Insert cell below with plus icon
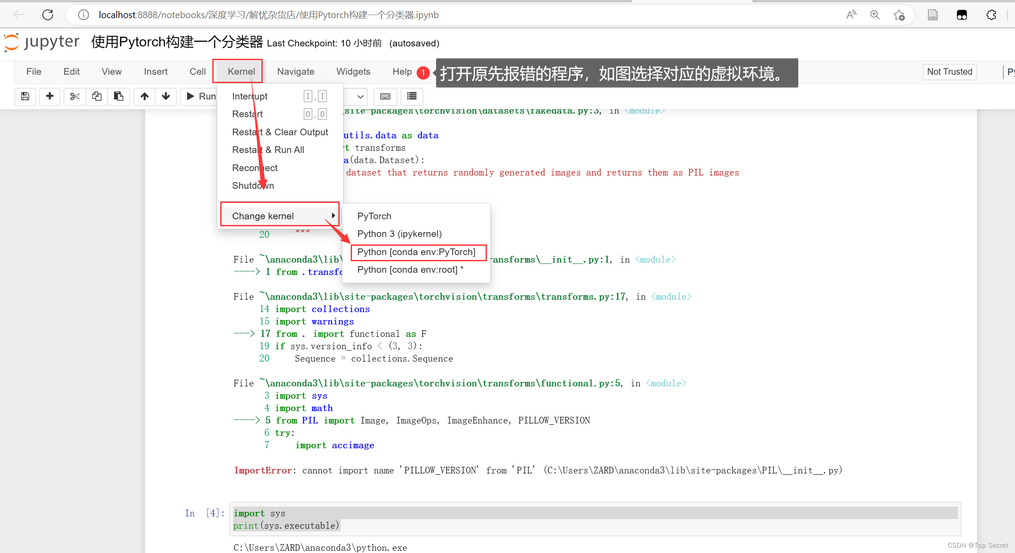Screen dimensions: 1015x553 (x=50, y=96)
